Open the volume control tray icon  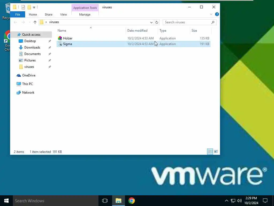click(x=239, y=201)
